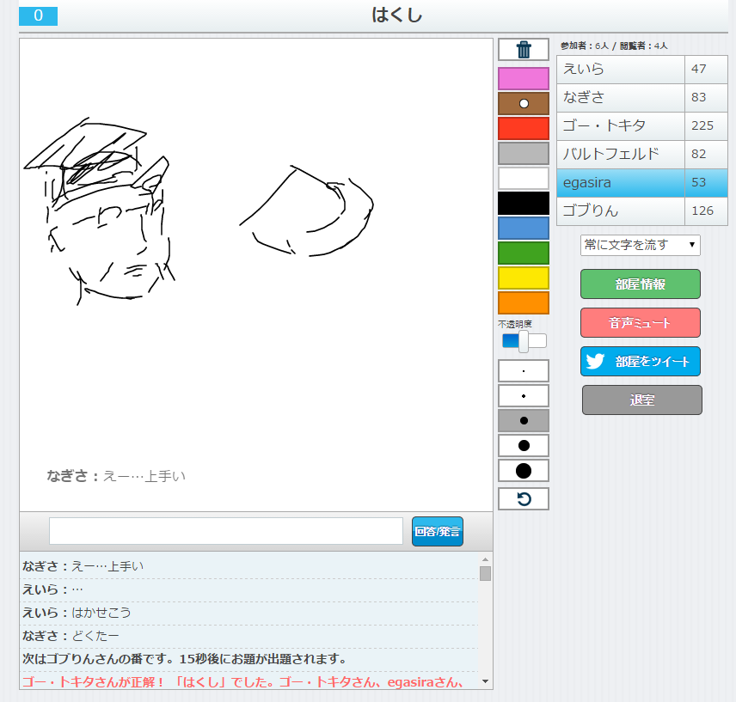
Task: Click chat message なぎさ：どくたー
Action: 71,636
